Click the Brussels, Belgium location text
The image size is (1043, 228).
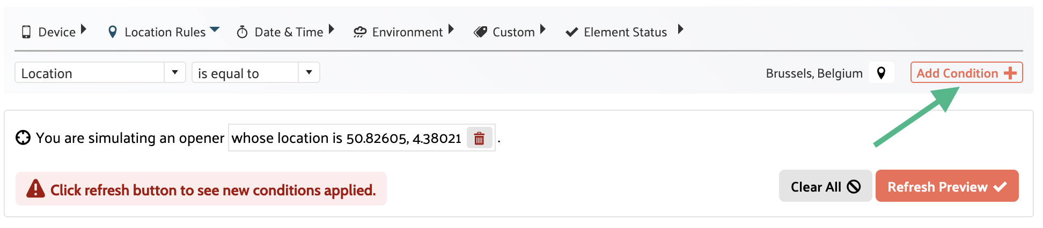point(814,73)
